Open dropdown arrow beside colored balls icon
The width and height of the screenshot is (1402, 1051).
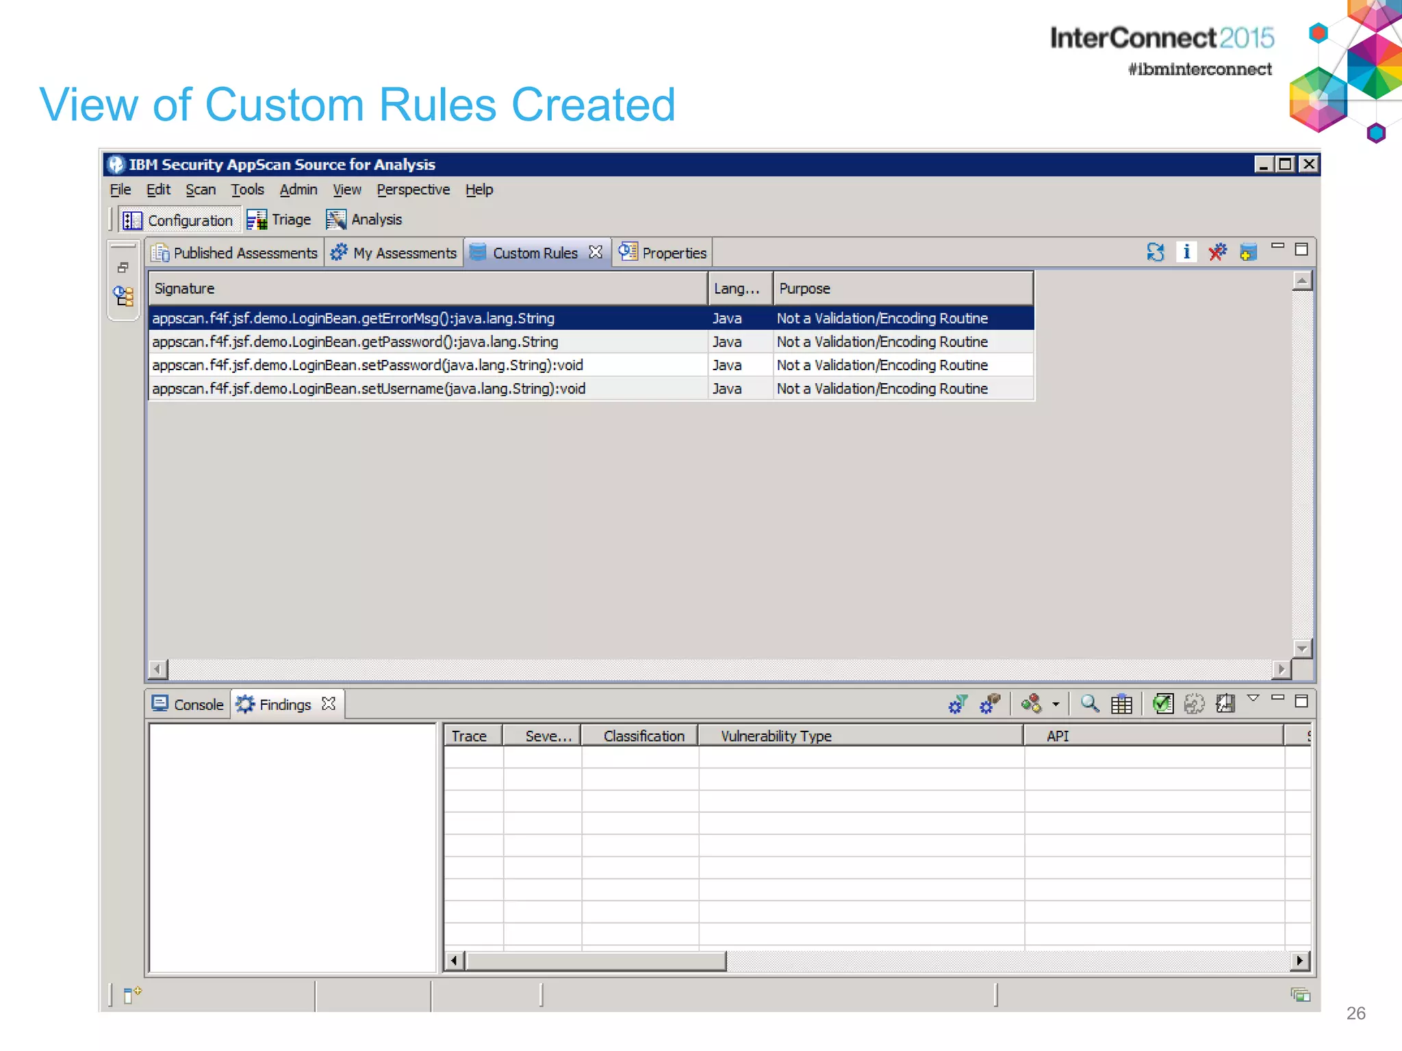coord(1056,704)
